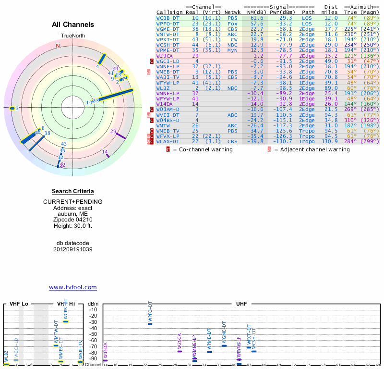384x369 pixels.
Task: Click adjacent channel warning icon beside WMEB-DT
Action: [148, 72]
